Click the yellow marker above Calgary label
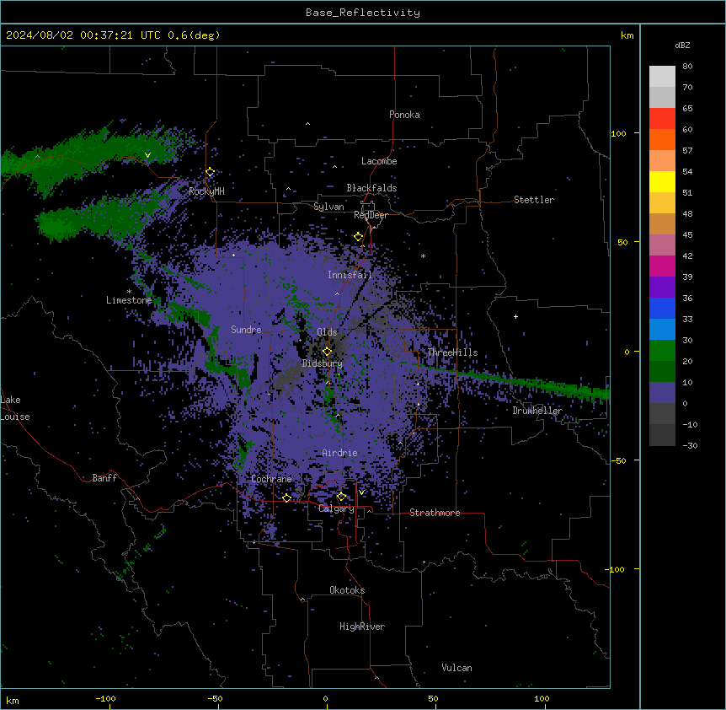This screenshot has width=726, height=710. point(341,497)
